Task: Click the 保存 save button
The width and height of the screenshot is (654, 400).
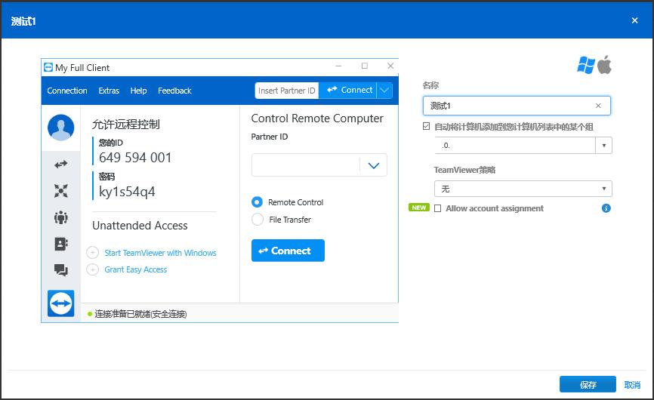Action: (588, 384)
